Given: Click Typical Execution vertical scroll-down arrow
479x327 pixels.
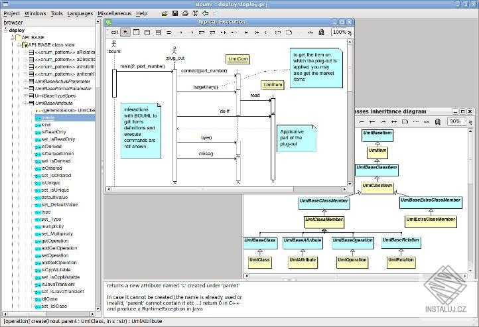Looking at the screenshot, I should pos(350,184).
